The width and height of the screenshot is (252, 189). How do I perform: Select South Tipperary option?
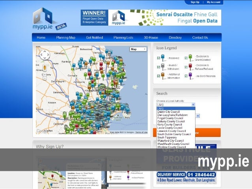pos(176,137)
